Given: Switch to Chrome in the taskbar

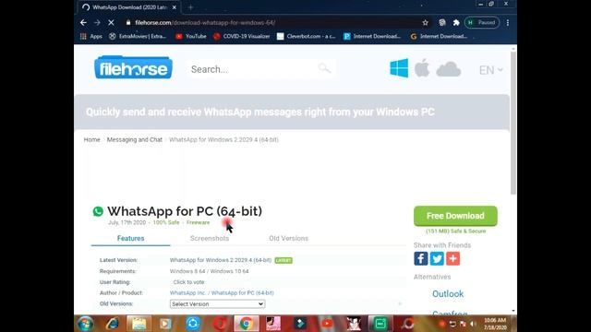Looking at the screenshot, I should click(x=247, y=324).
